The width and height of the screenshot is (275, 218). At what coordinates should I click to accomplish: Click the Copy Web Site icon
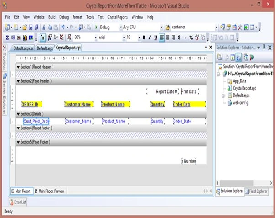pos(246,58)
